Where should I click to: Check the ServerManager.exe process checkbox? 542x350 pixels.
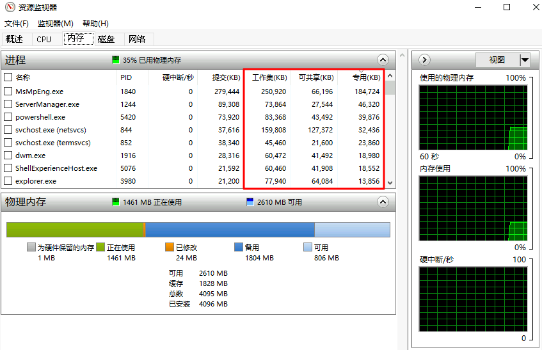click(x=8, y=104)
